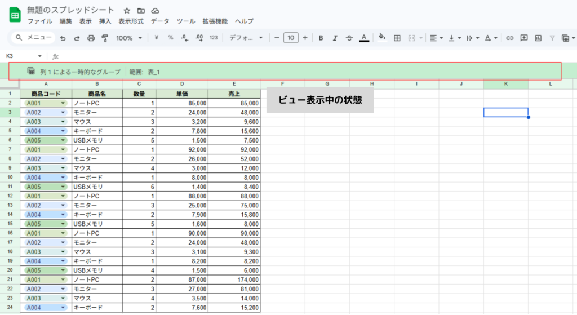Toggle strikethrough formatting
This screenshot has width=577, height=315.
tap(349, 38)
